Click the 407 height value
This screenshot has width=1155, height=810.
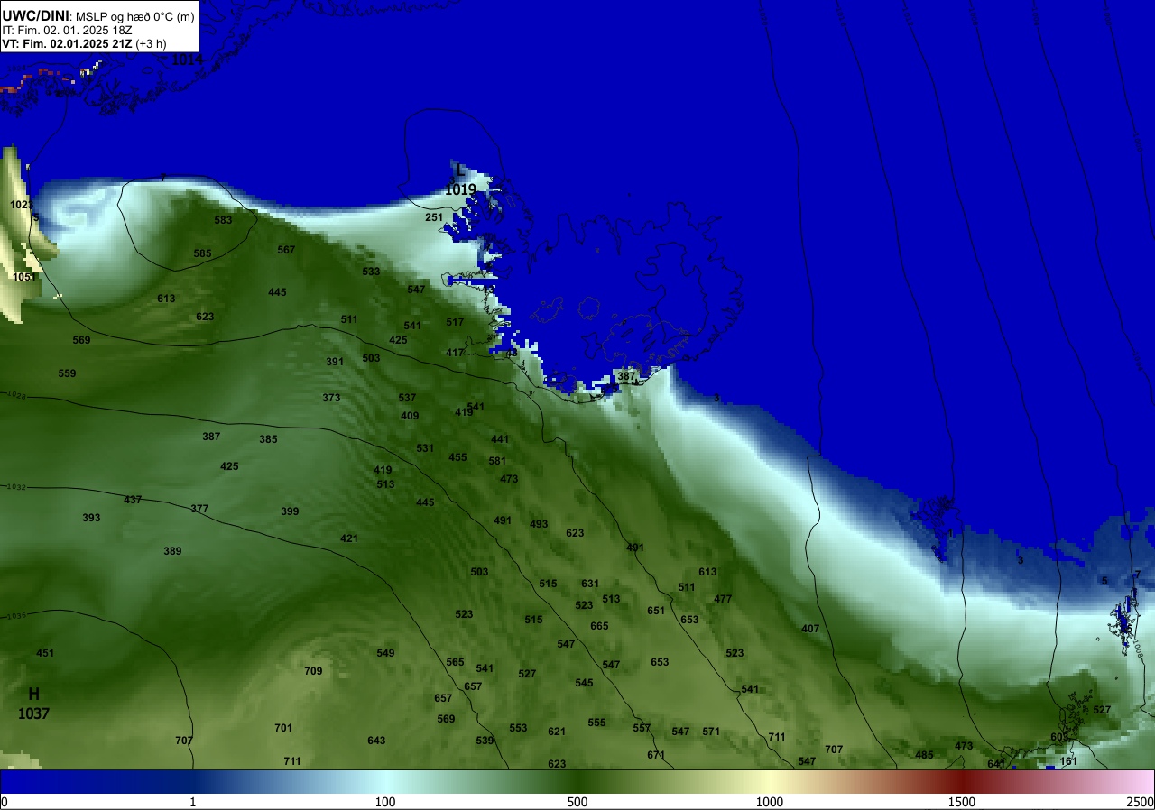click(809, 629)
